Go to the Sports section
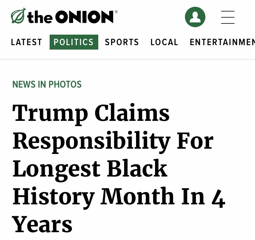This screenshot has width=255, height=240. click(x=122, y=42)
